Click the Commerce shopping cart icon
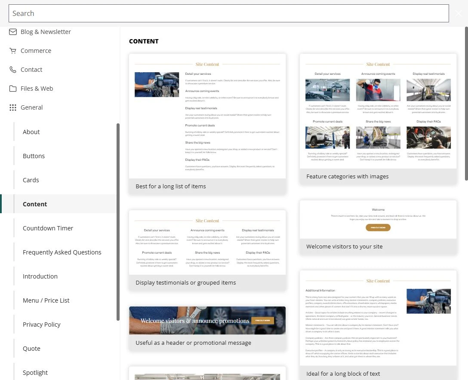The width and height of the screenshot is (468, 380). [x=13, y=51]
